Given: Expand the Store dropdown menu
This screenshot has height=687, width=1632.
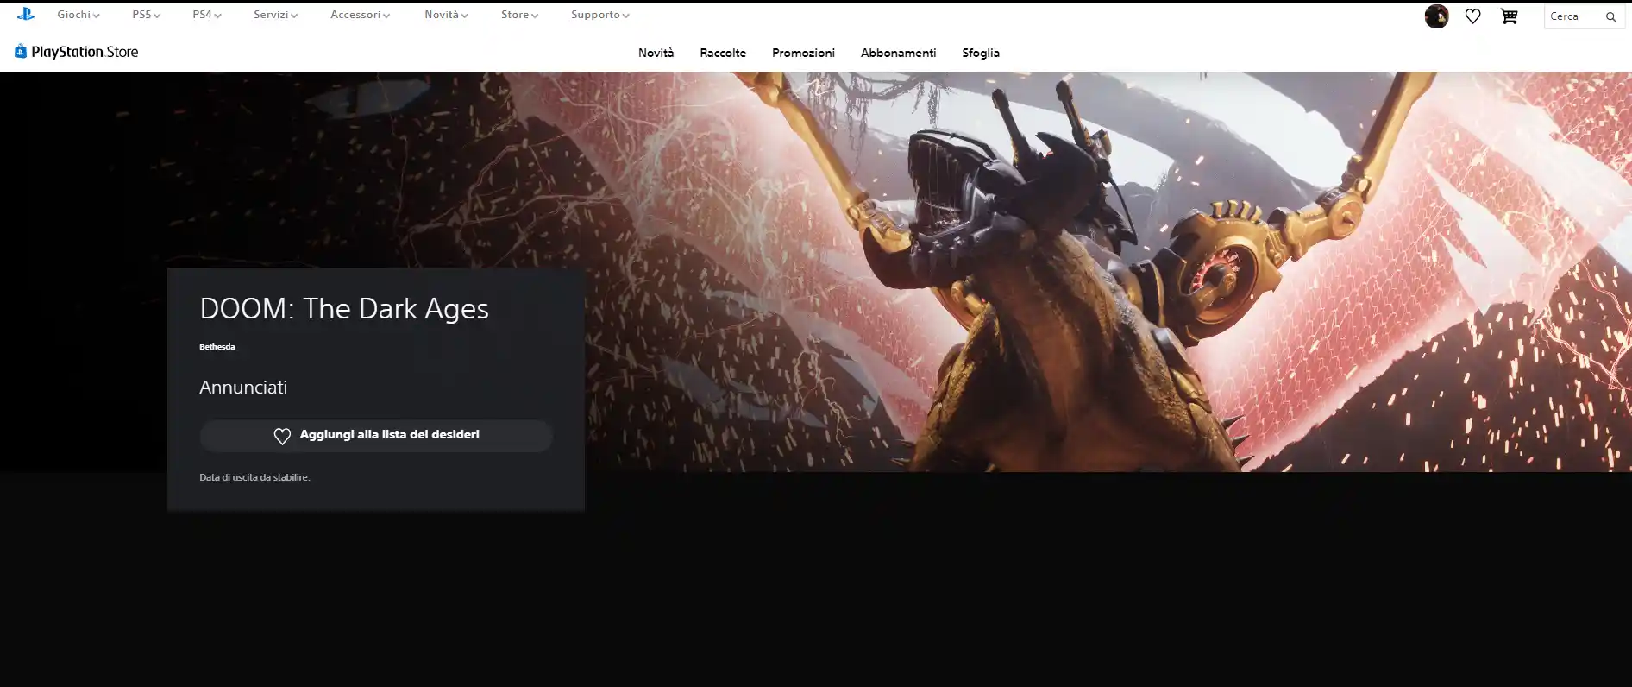Looking at the screenshot, I should (x=519, y=15).
